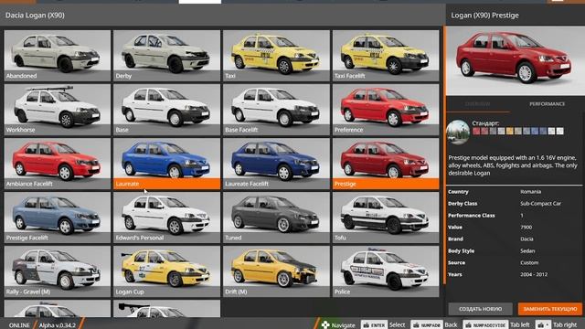
Task: Click the Source value Custom
Action: click(x=529, y=262)
